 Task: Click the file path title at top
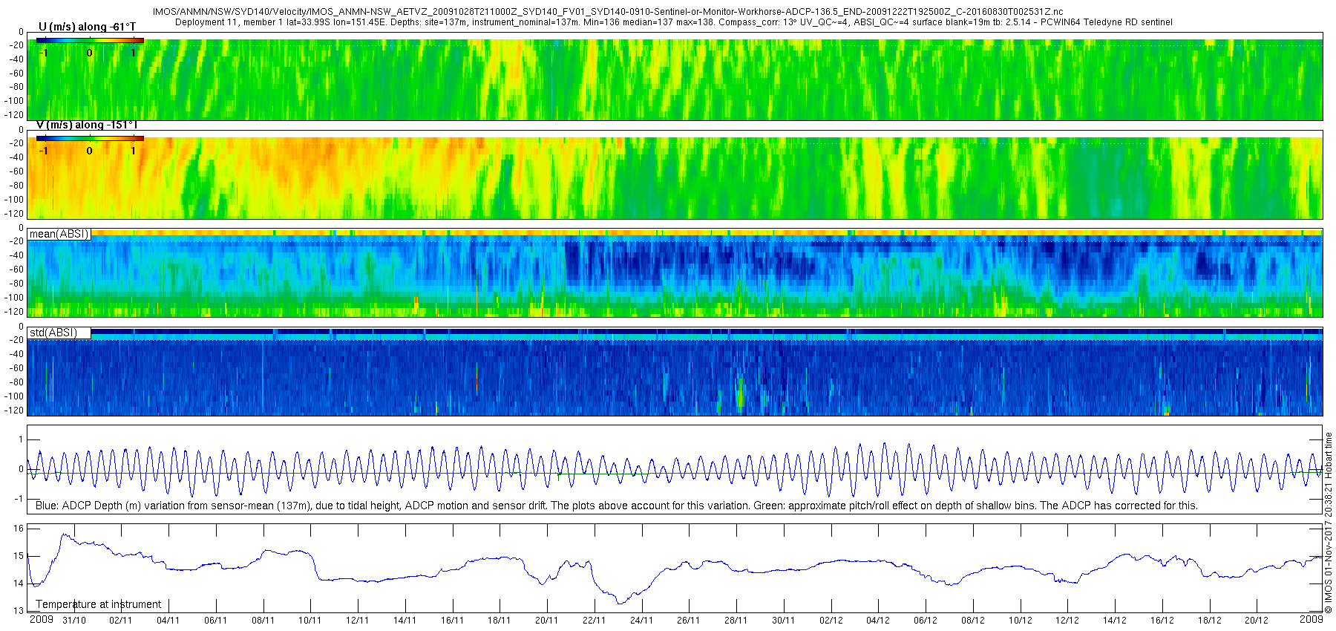coord(608,12)
